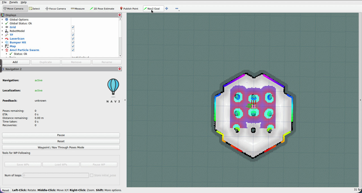
Task: Click the blue plus to add a tool
Action: tap(167, 8)
